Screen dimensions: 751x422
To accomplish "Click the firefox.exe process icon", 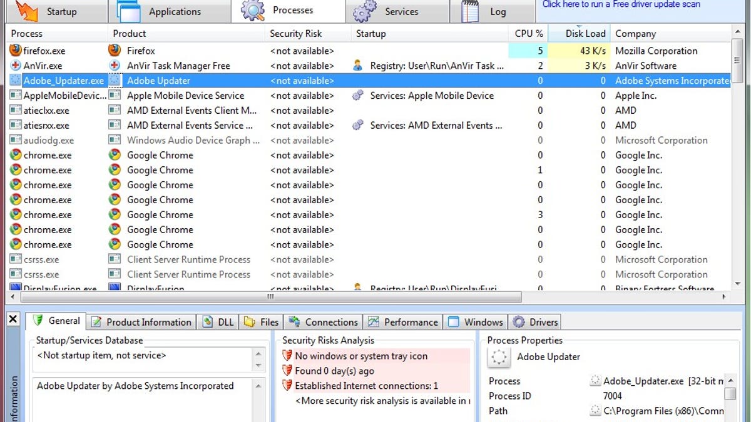I will pos(16,51).
